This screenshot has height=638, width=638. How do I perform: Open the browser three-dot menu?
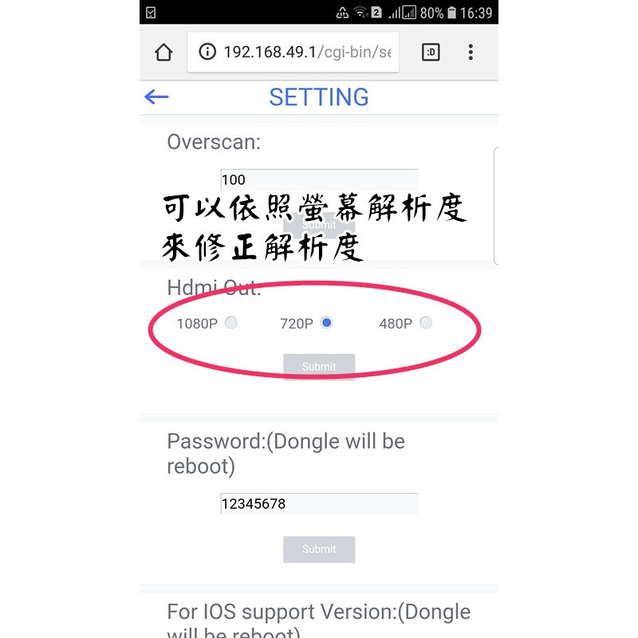pos(471,52)
